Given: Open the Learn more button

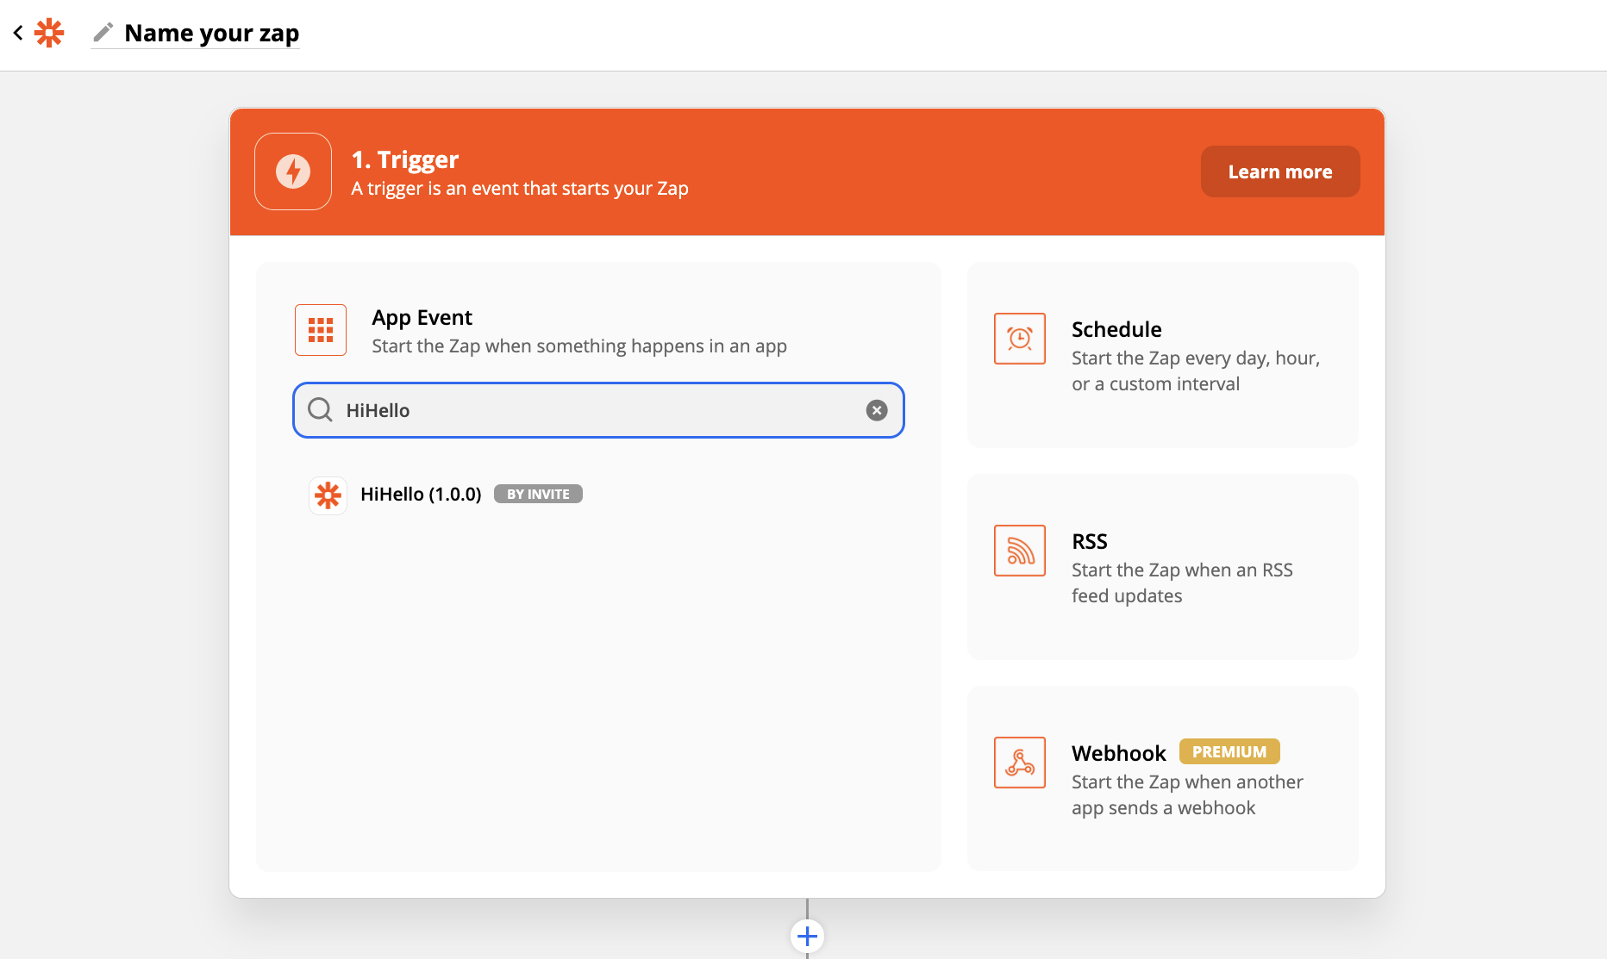Looking at the screenshot, I should tap(1280, 171).
